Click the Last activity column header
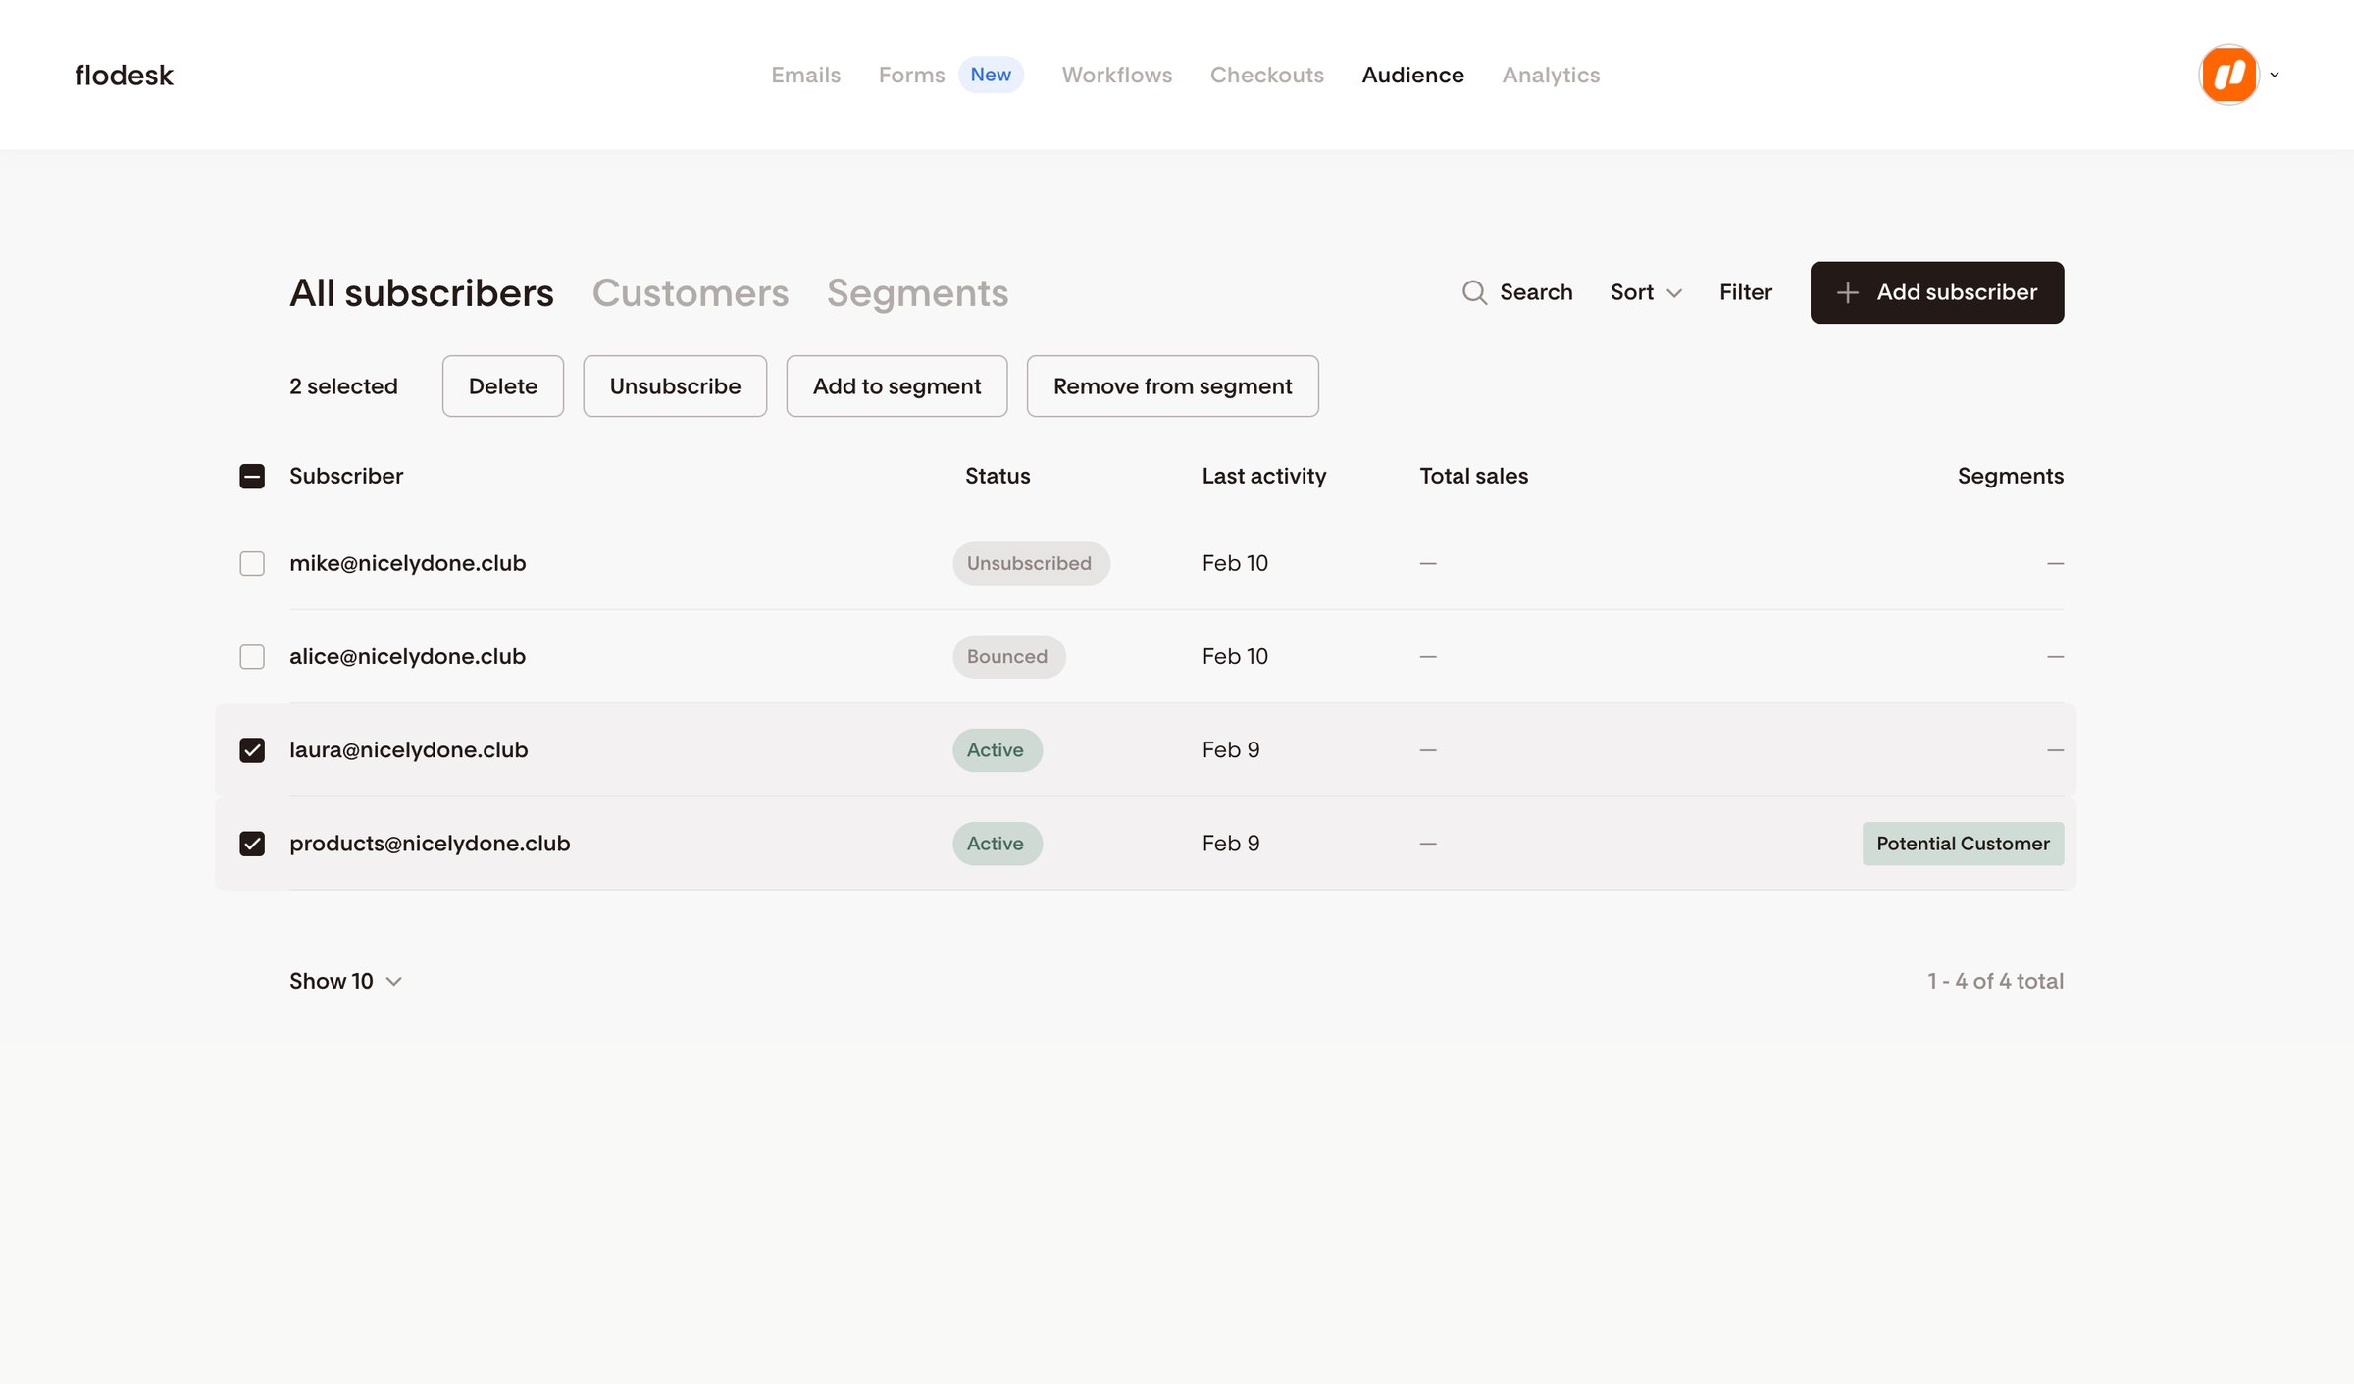Viewport: 2354px width, 1384px height. [1263, 476]
